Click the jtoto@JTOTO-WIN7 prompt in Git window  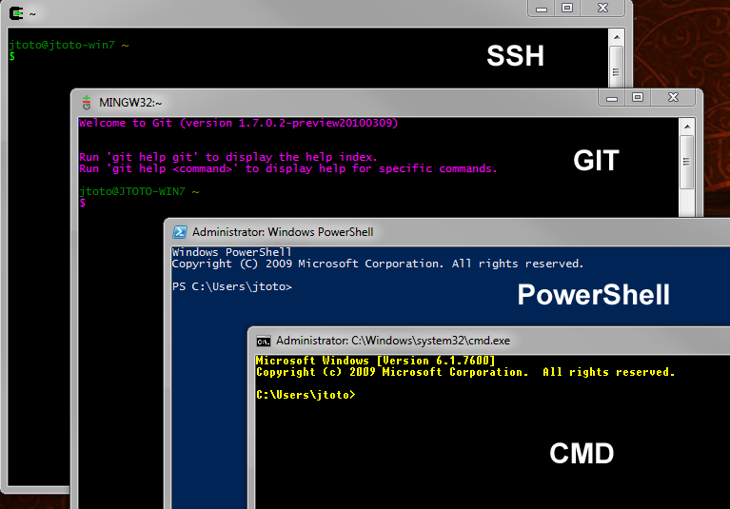click(x=139, y=191)
